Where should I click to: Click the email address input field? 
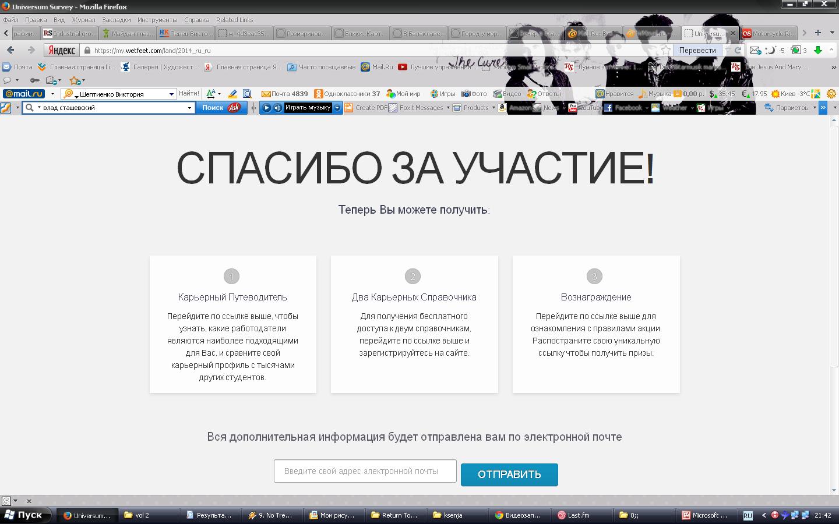[365, 471]
